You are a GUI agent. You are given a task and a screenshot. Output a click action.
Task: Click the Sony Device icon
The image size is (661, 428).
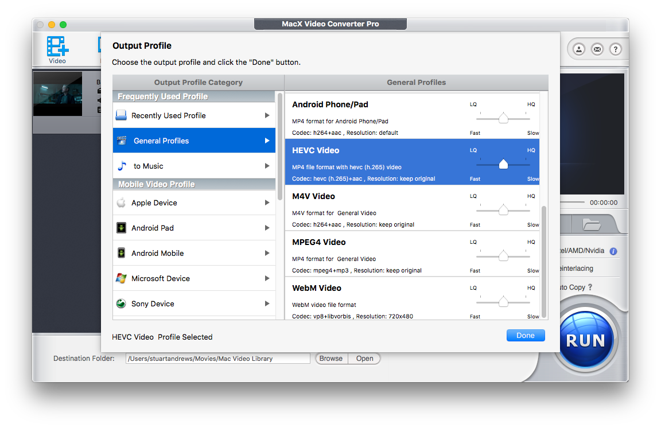[x=121, y=304]
